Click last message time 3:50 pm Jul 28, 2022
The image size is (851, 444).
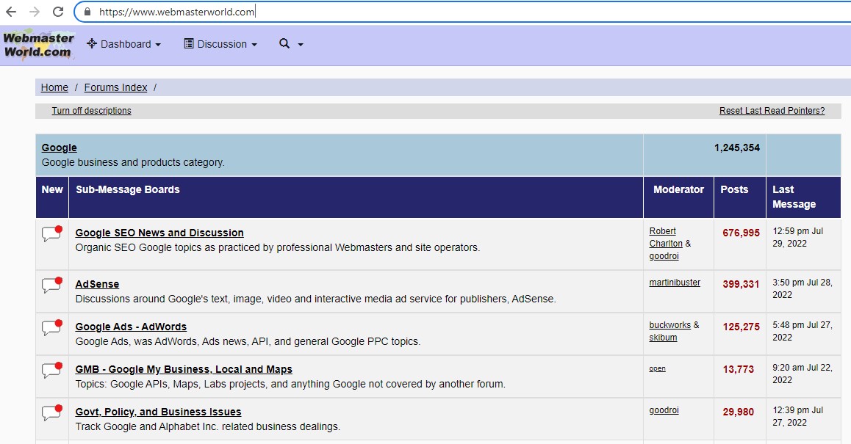click(x=802, y=288)
